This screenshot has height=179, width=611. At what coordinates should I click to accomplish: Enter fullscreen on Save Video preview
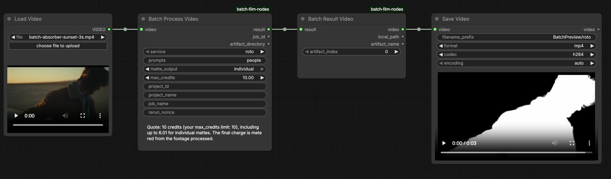click(x=572, y=143)
